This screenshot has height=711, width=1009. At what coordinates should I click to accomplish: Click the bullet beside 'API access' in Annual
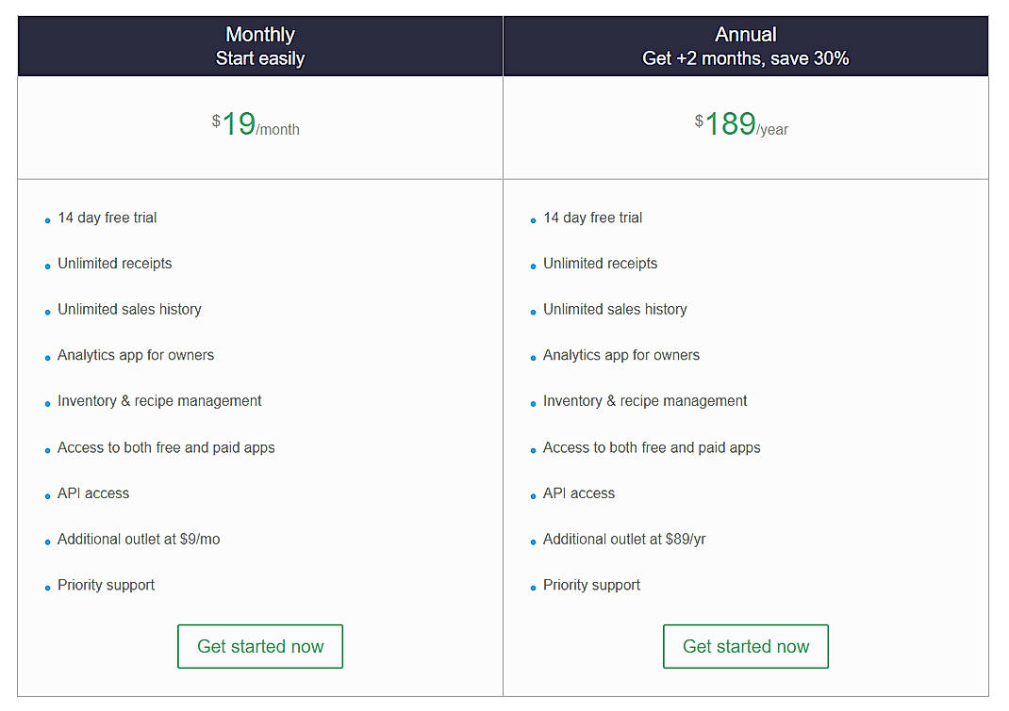(532, 495)
